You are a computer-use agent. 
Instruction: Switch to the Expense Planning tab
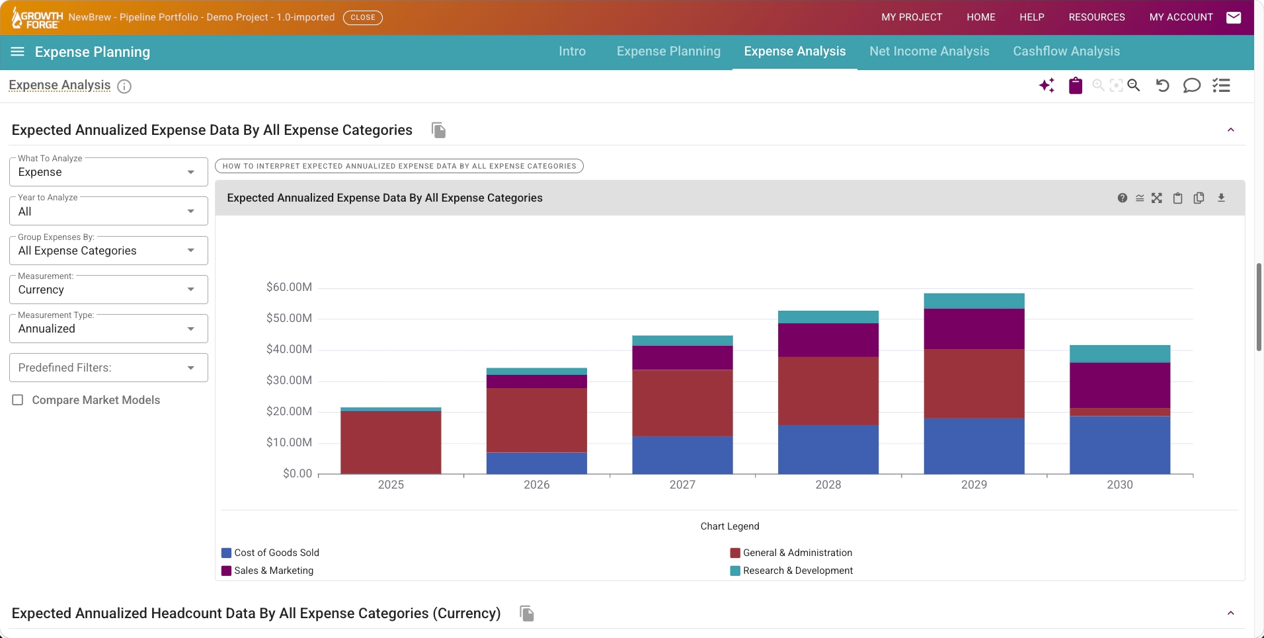[668, 52]
